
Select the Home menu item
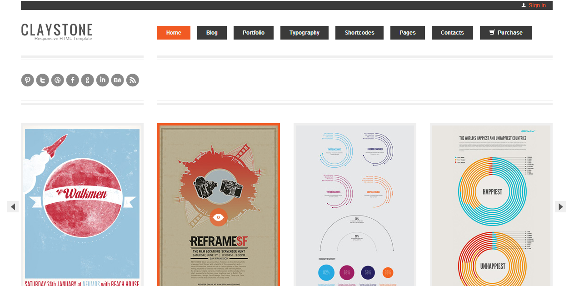tap(174, 33)
